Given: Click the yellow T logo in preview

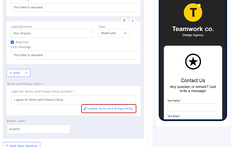Looking at the screenshot, I should coord(193,12).
